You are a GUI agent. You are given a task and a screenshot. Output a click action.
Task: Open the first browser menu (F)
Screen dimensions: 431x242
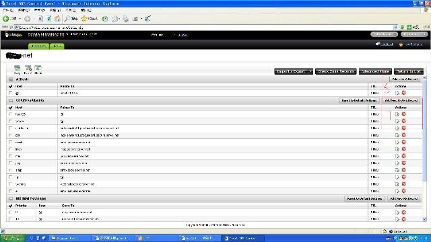pyautogui.click(x=8, y=10)
